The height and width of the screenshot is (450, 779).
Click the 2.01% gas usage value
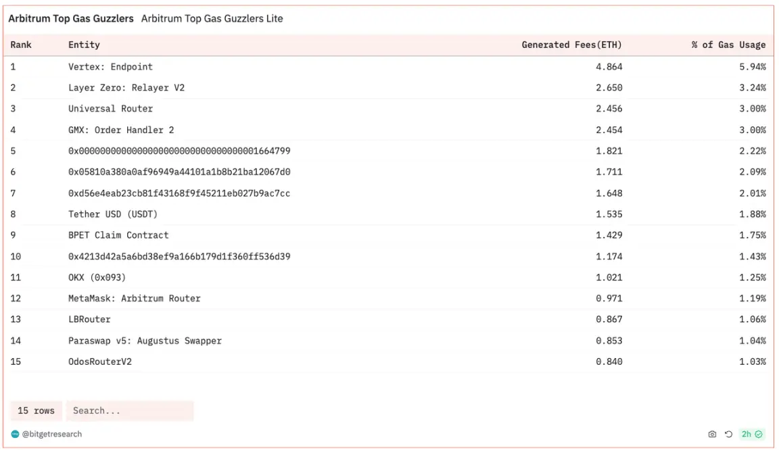[x=752, y=193]
